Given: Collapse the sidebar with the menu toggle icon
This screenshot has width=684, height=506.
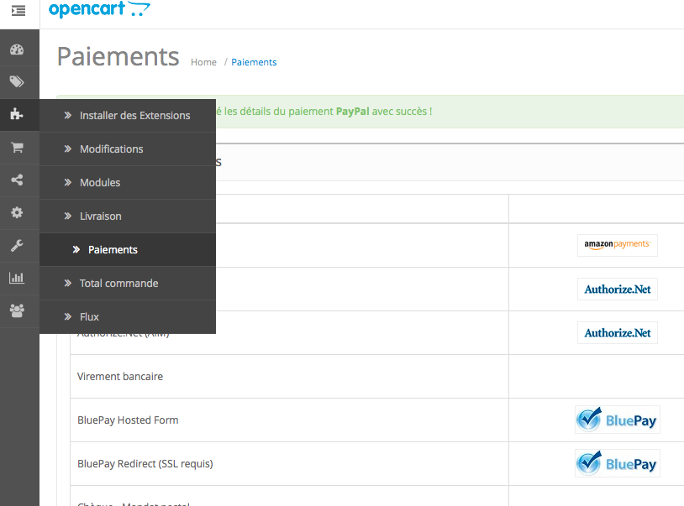Looking at the screenshot, I should 18,10.
